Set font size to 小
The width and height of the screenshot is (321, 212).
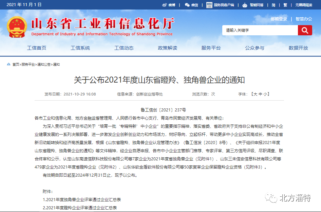[x=265, y=94]
